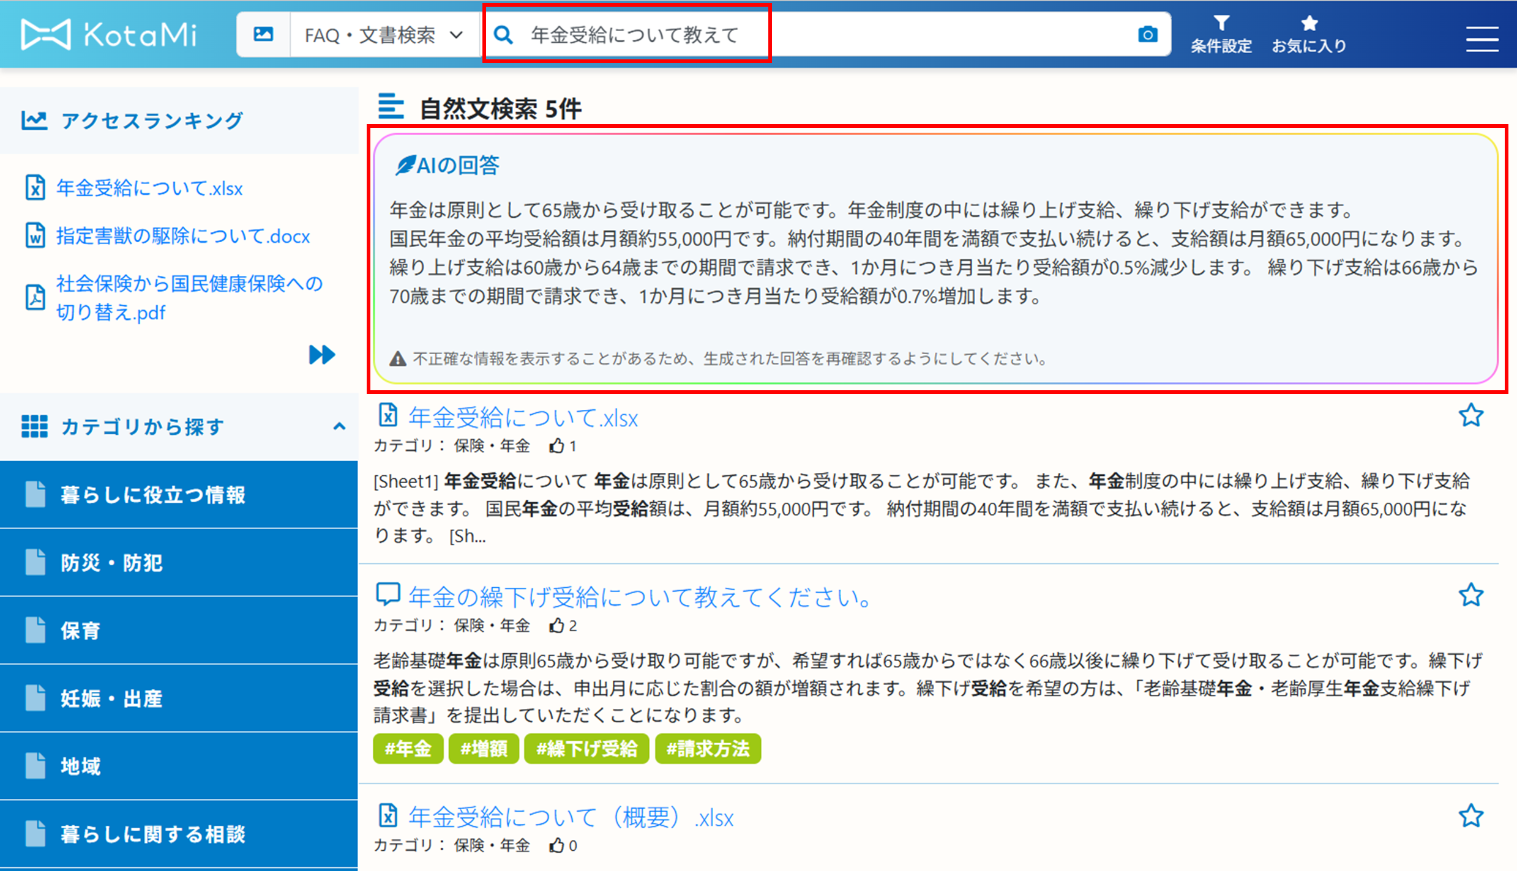Click the Word file icon in ranking

(x=35, y=235)
